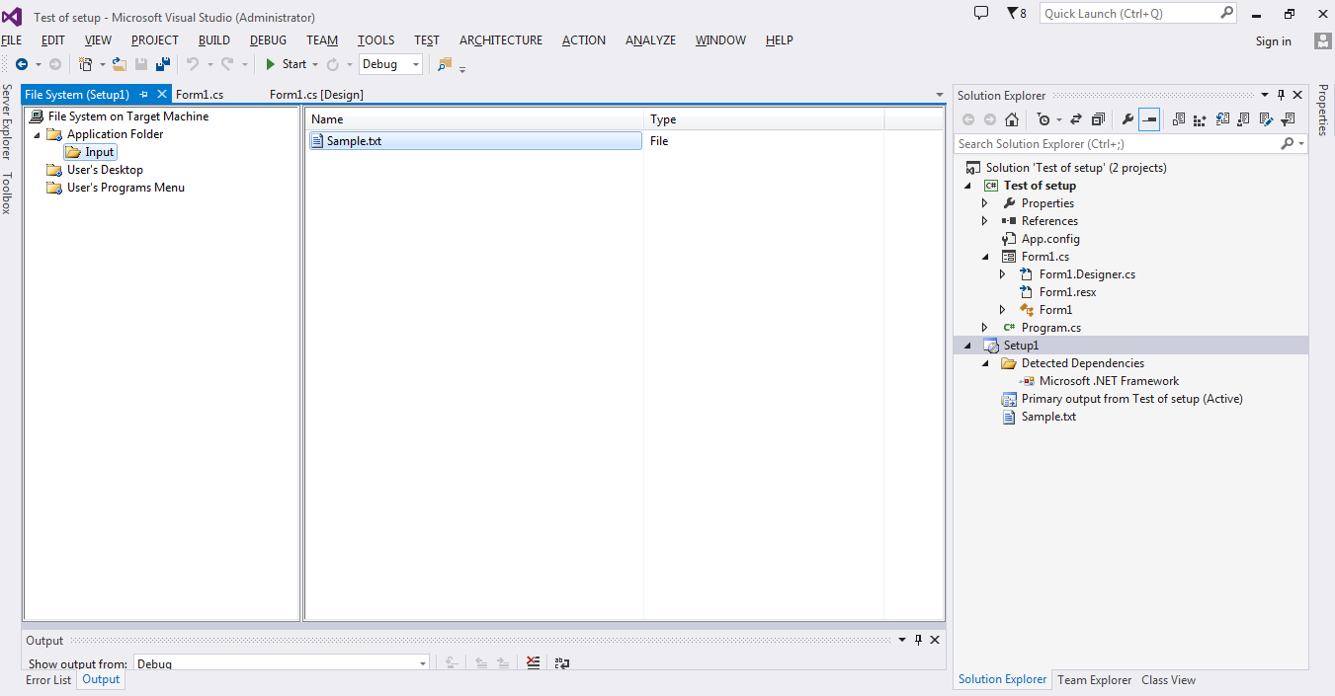
Task: Open the File System Editor icon
Action: [x=1178, y=119]
